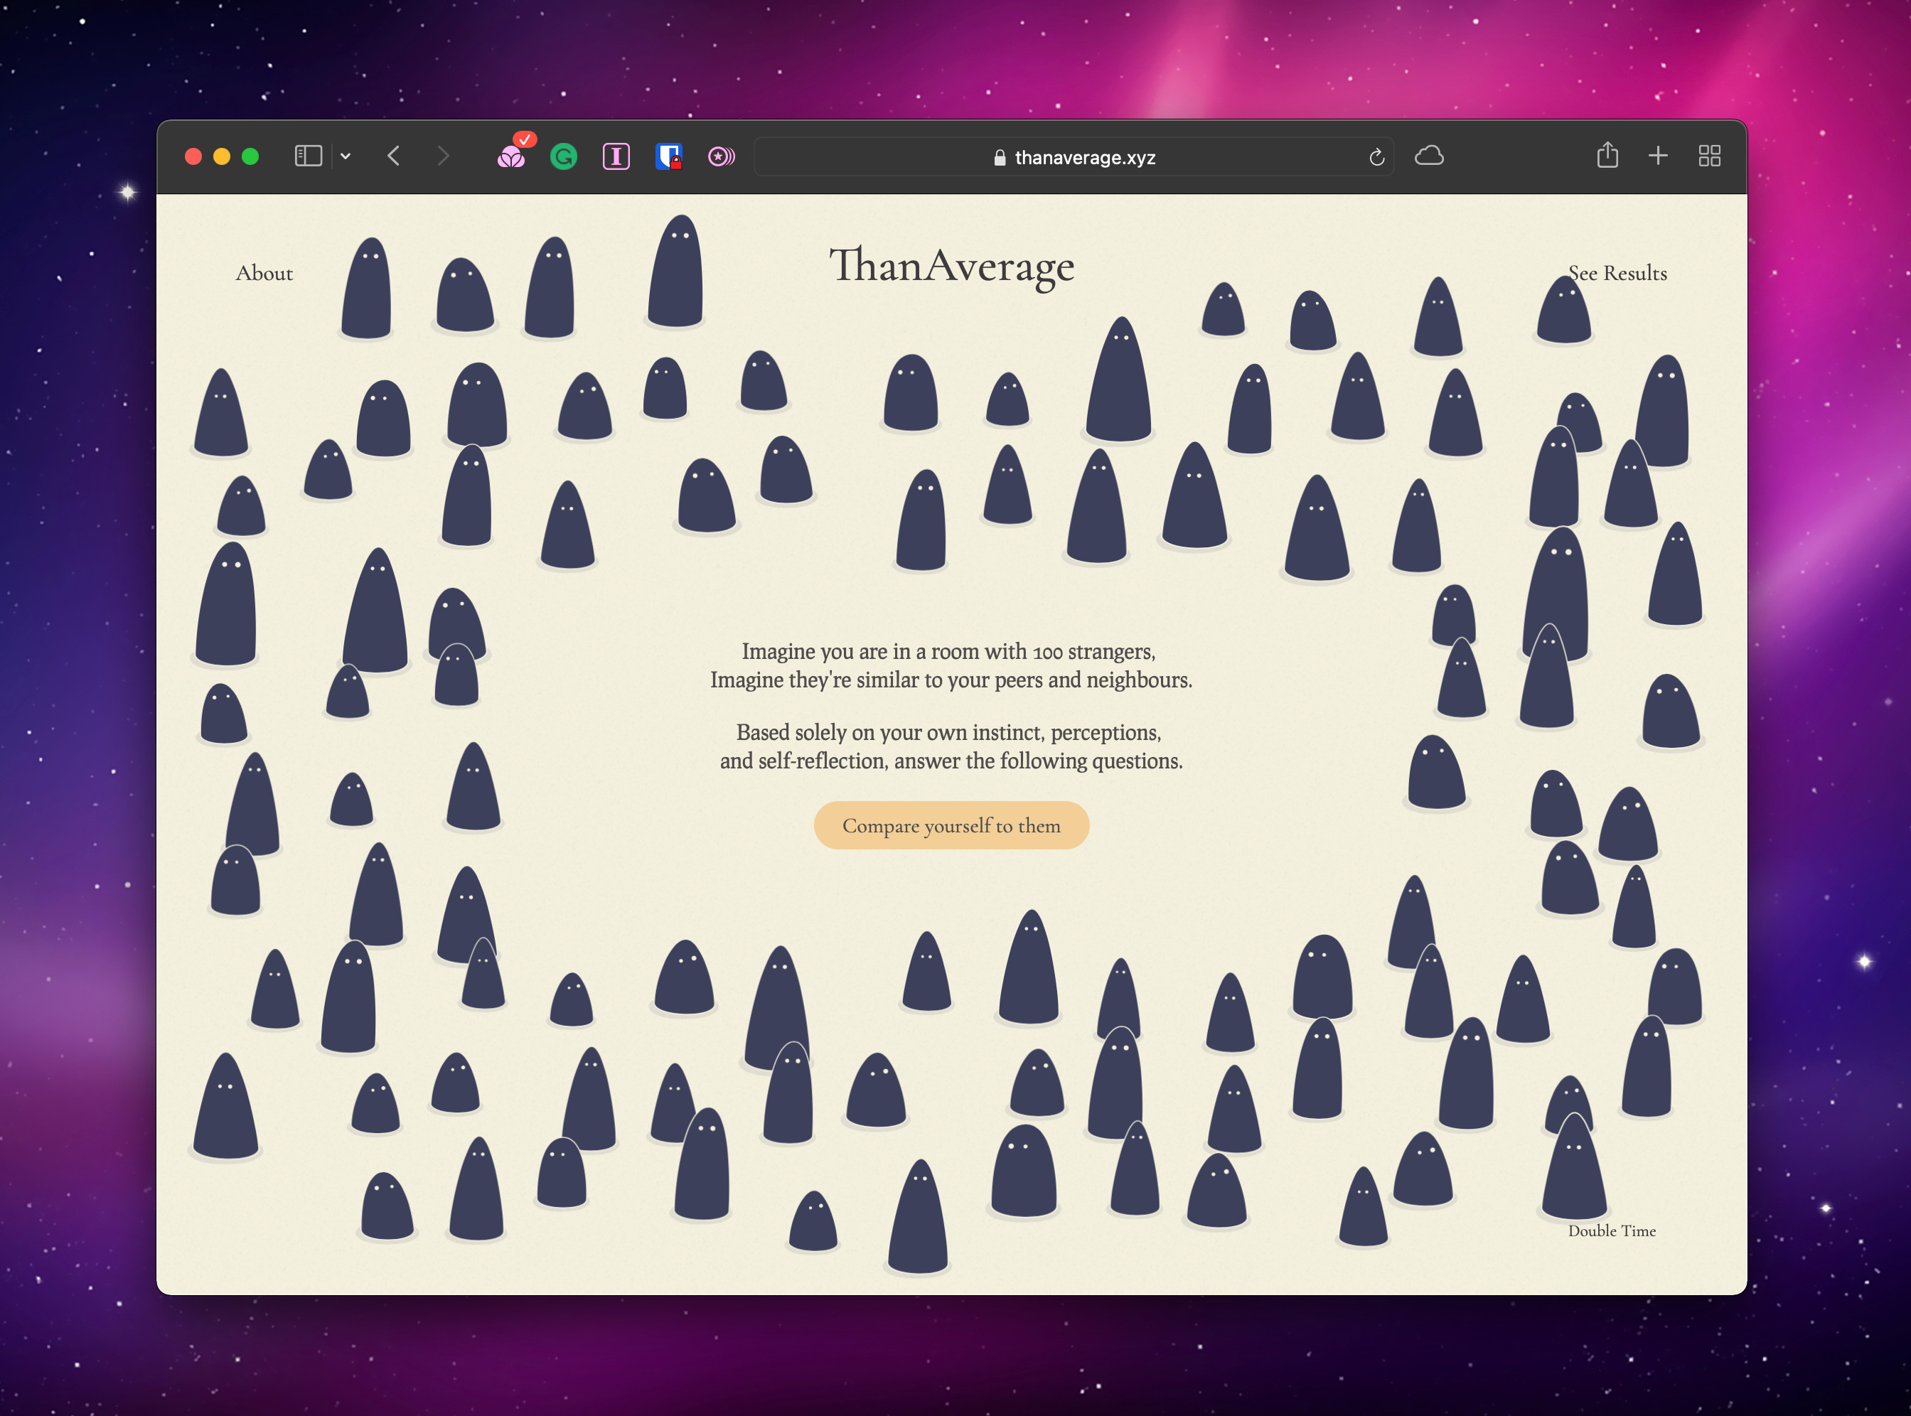Toggle the Safari sidebar icon
Screen dimensions: 1911x1416
click(308, 156)
